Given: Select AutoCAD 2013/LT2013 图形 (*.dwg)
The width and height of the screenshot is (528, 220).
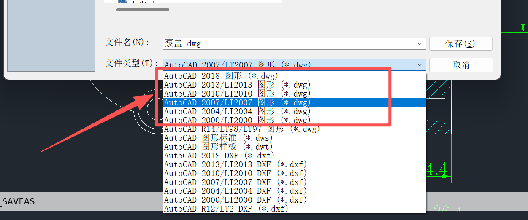Looking at the screenshot, I should (295, 85).
